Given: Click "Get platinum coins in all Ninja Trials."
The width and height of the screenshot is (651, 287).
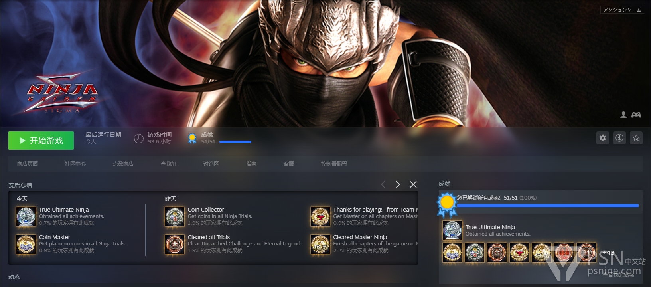Looking at the screenshot, I should [x=83, y=243].
